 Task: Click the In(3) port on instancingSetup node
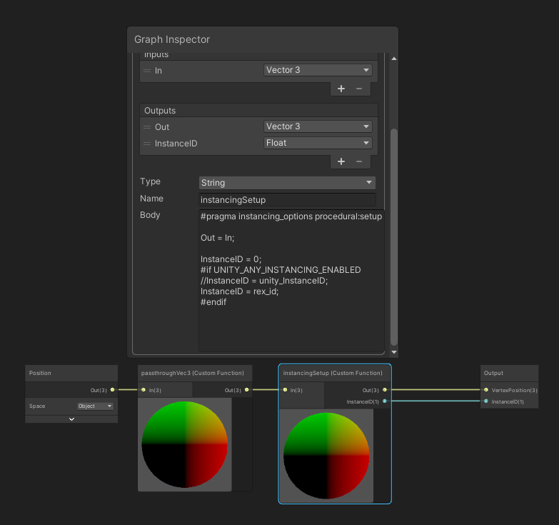(x=285, y=390)
